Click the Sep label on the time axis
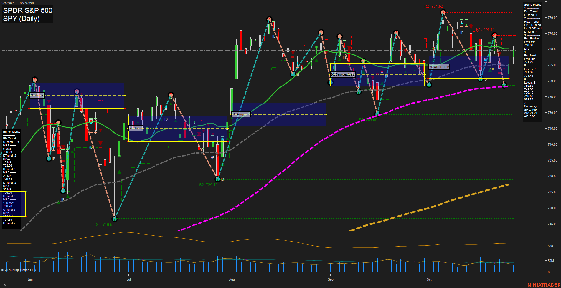 click(x=331, y=279)
